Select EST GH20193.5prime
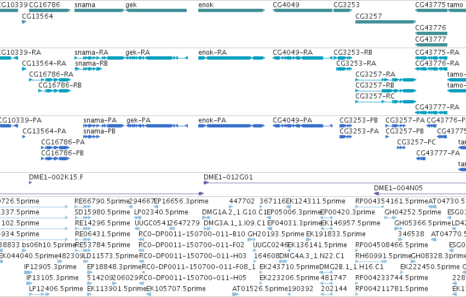 [x=252, y=240]
